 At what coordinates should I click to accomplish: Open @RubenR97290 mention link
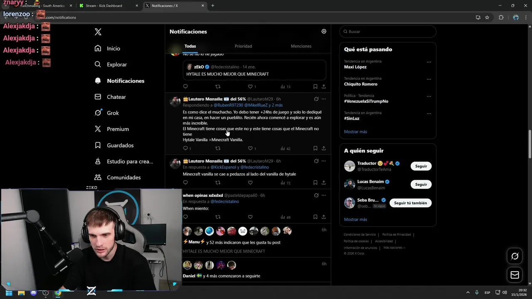(x=228, y=105)
